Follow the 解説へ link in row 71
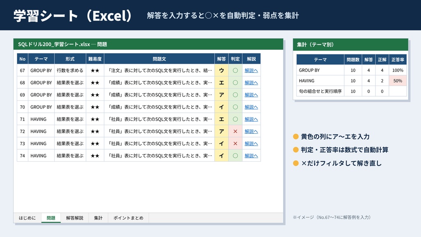 pyautogui.click(x=251, y=119)
